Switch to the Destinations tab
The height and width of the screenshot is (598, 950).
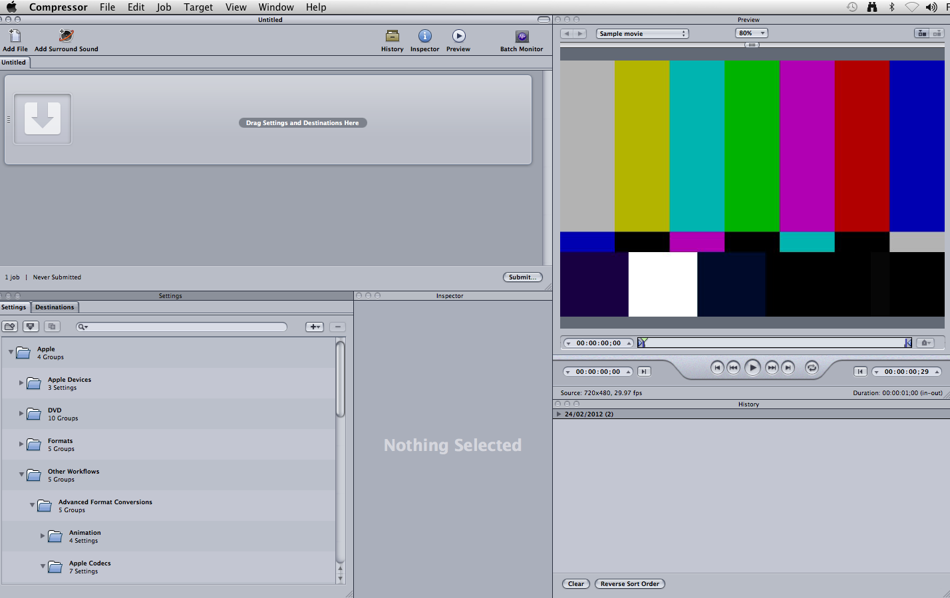55,307
